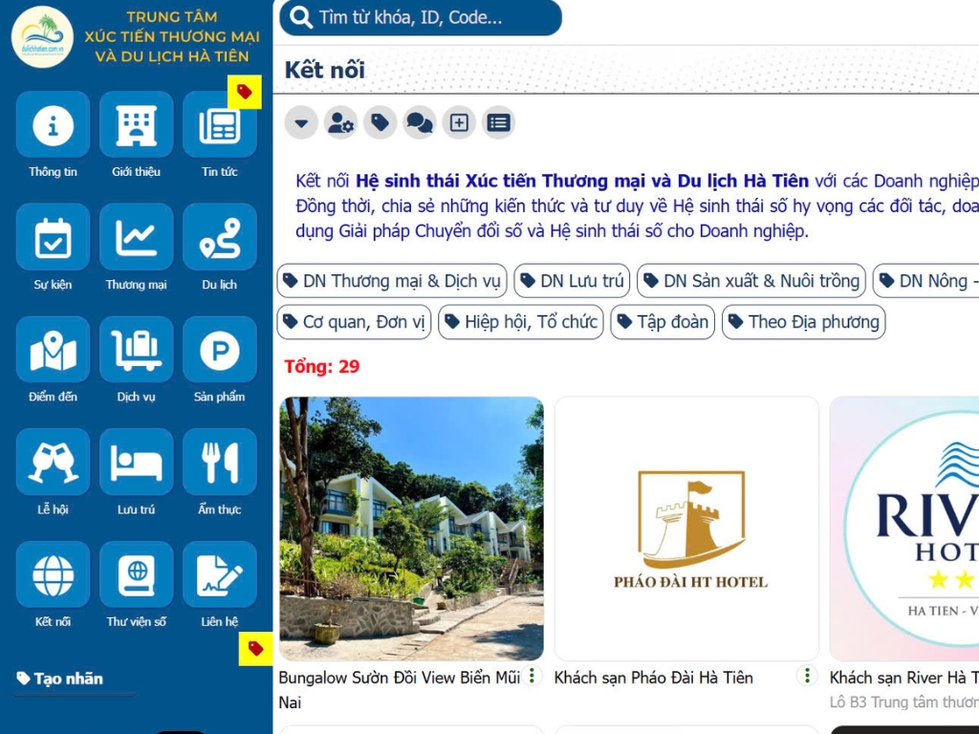Open Pháo Đài HT Hotel thumbnail
Screen dimensions: 979x734
[x=686, y=529]
